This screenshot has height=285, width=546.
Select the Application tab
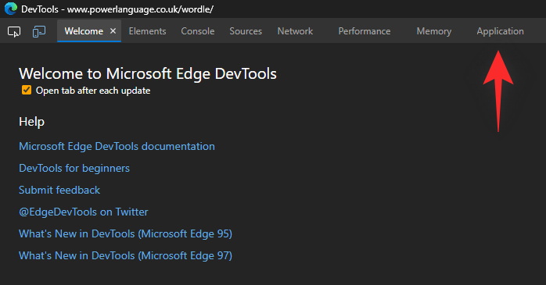pyautogui.click(x=500, y=31)
